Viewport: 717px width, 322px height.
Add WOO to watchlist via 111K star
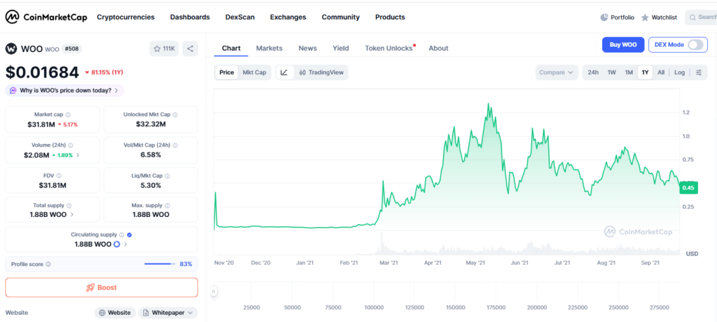164,48
